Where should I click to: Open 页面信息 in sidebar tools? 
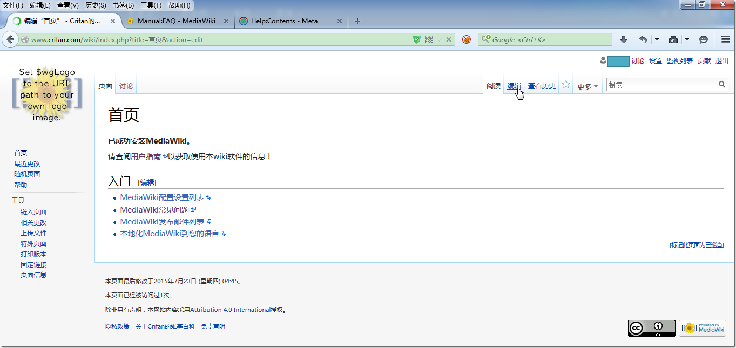click(33, 275)
